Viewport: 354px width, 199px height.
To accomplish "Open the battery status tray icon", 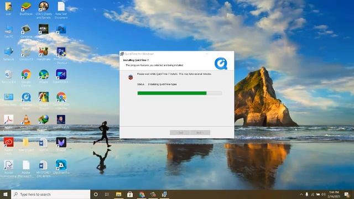I will click(x=318, y=194).
